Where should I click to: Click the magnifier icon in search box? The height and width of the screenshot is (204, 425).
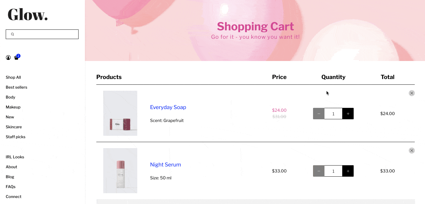pyautogui.click(x=13, y=34)
